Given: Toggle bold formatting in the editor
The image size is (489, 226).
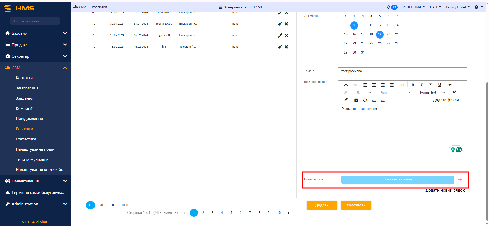Looking at the screenshot, I should (413, 85).
